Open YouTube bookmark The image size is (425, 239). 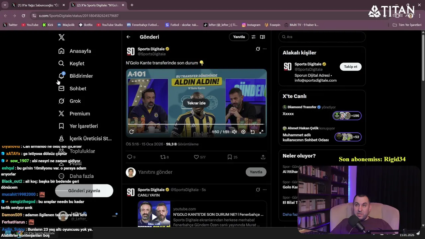coord(30,25)
